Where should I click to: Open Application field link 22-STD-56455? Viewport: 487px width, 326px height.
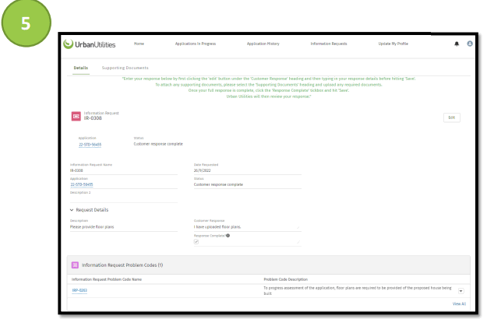click(82, 184)
